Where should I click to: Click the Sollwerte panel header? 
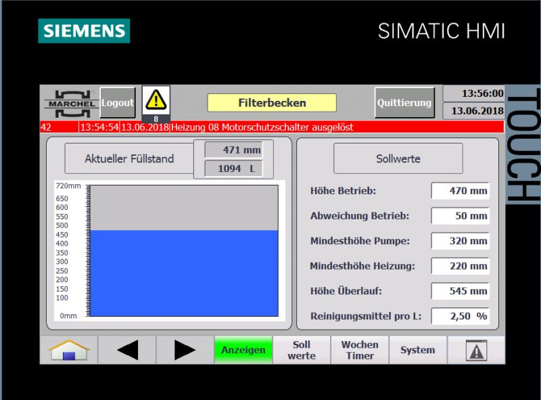click(x=398, y=158)
